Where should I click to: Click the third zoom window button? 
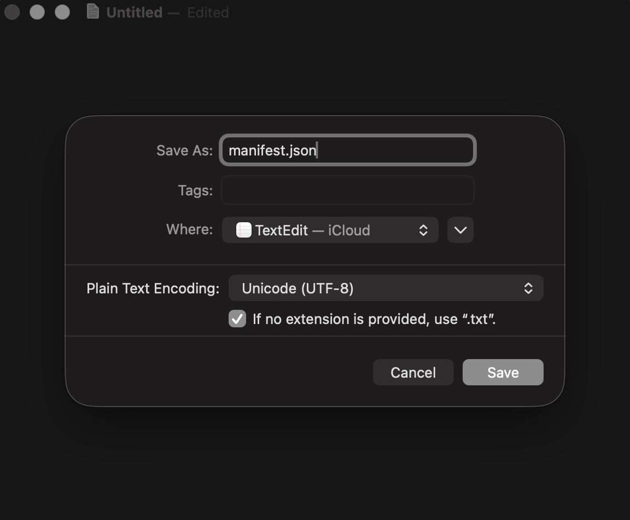pos(62,11)
